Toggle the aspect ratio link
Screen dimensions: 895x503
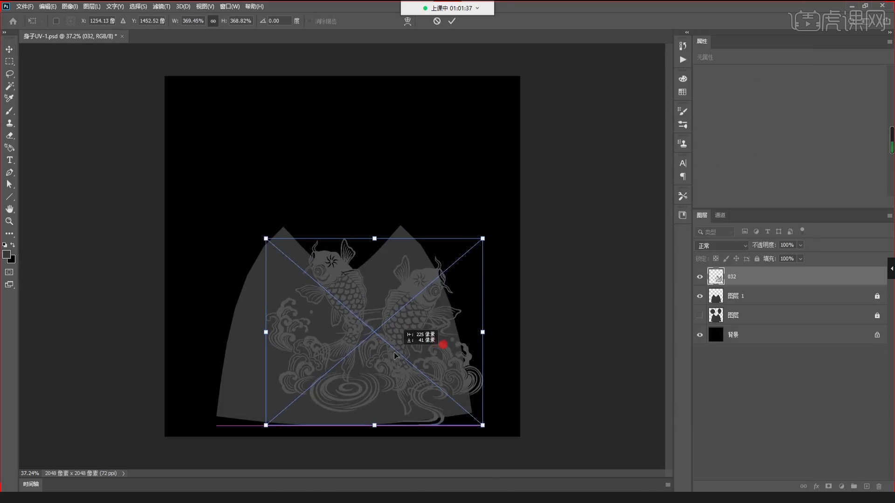coord(213,21)
